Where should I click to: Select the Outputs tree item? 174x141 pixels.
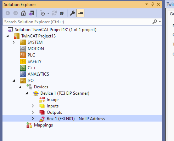pos(55,112)
